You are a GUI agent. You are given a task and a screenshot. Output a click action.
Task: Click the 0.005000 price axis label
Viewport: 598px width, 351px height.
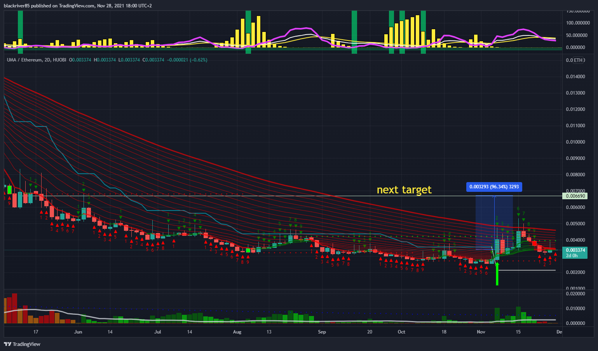click(575, 224)
